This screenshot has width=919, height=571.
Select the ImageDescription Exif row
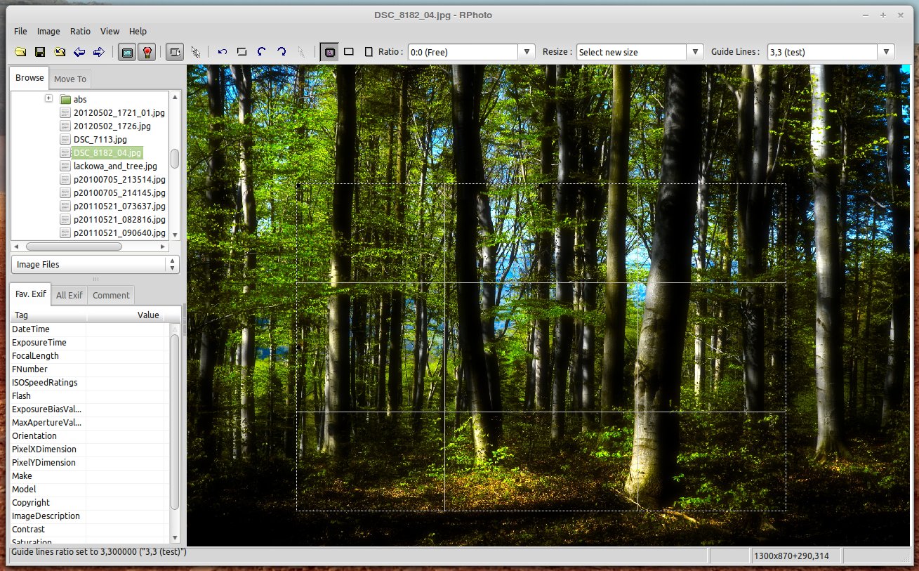pos(90,516)
